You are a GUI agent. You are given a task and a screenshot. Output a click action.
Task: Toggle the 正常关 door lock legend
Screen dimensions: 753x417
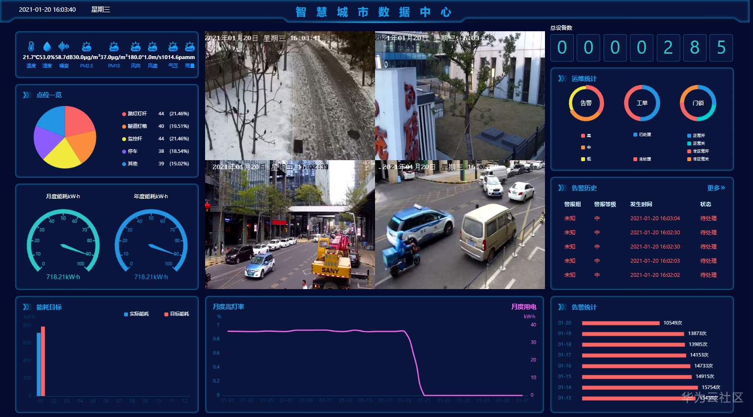coord(696,144)
